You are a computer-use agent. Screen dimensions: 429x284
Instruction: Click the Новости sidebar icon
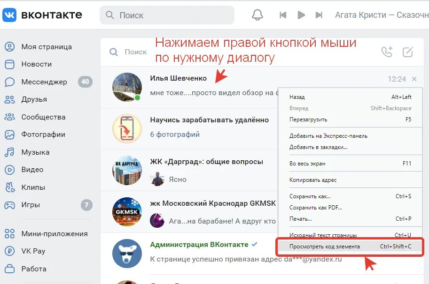pyautogui.click(x=9, y=64)
